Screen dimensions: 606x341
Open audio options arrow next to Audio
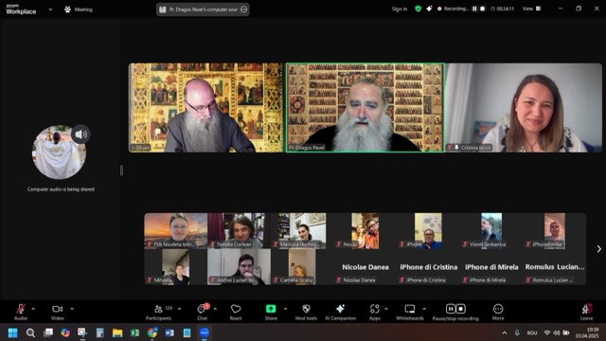(x=33, y=309)
